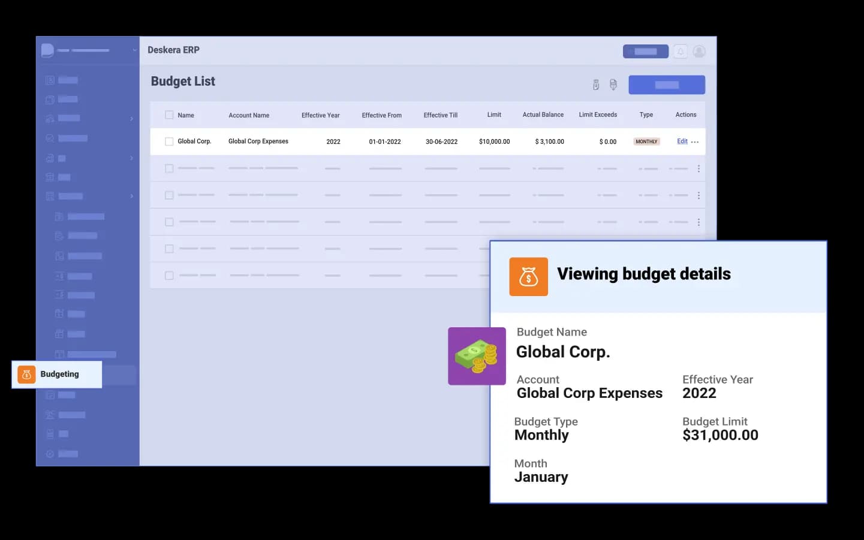Click the large blue button beside Budget List

[x=667, y=85]
